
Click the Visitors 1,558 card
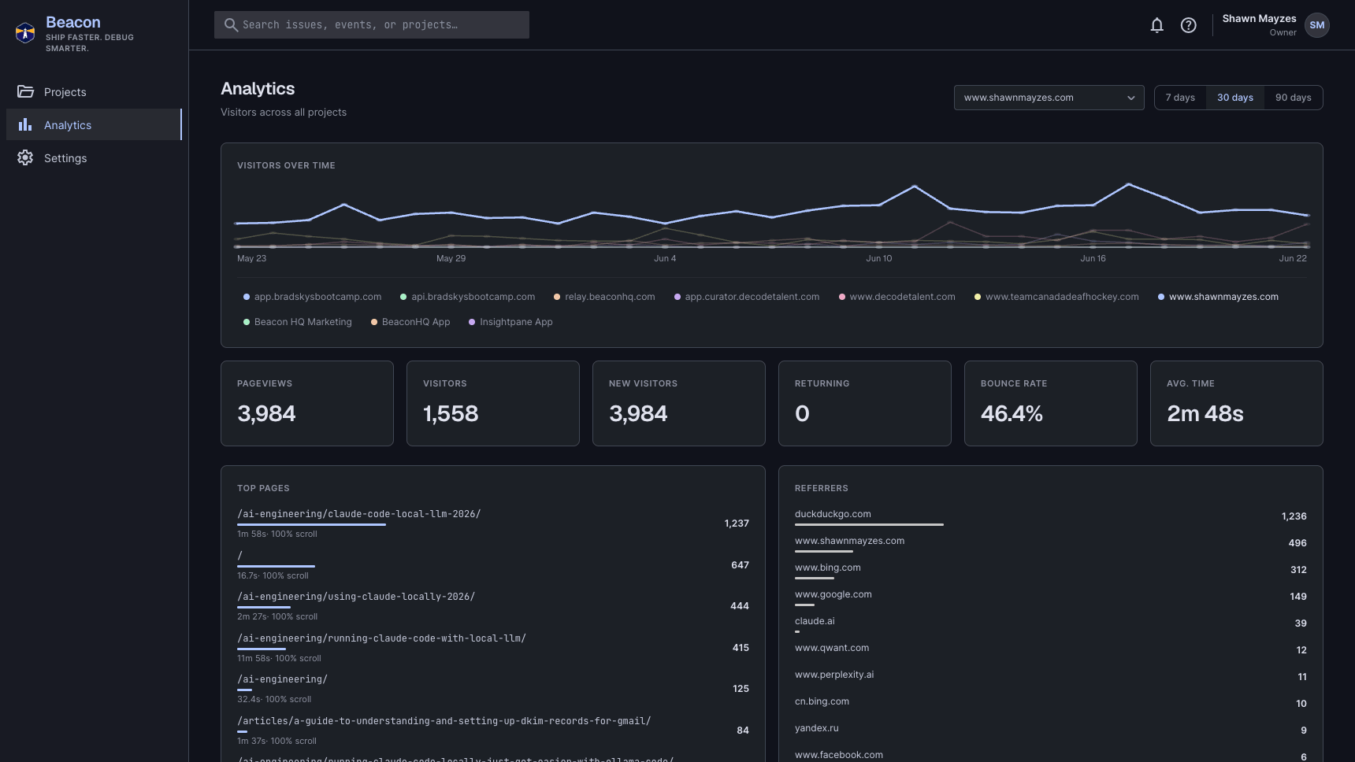(493, 403)
